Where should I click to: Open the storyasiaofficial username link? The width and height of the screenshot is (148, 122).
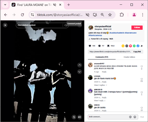103,26
